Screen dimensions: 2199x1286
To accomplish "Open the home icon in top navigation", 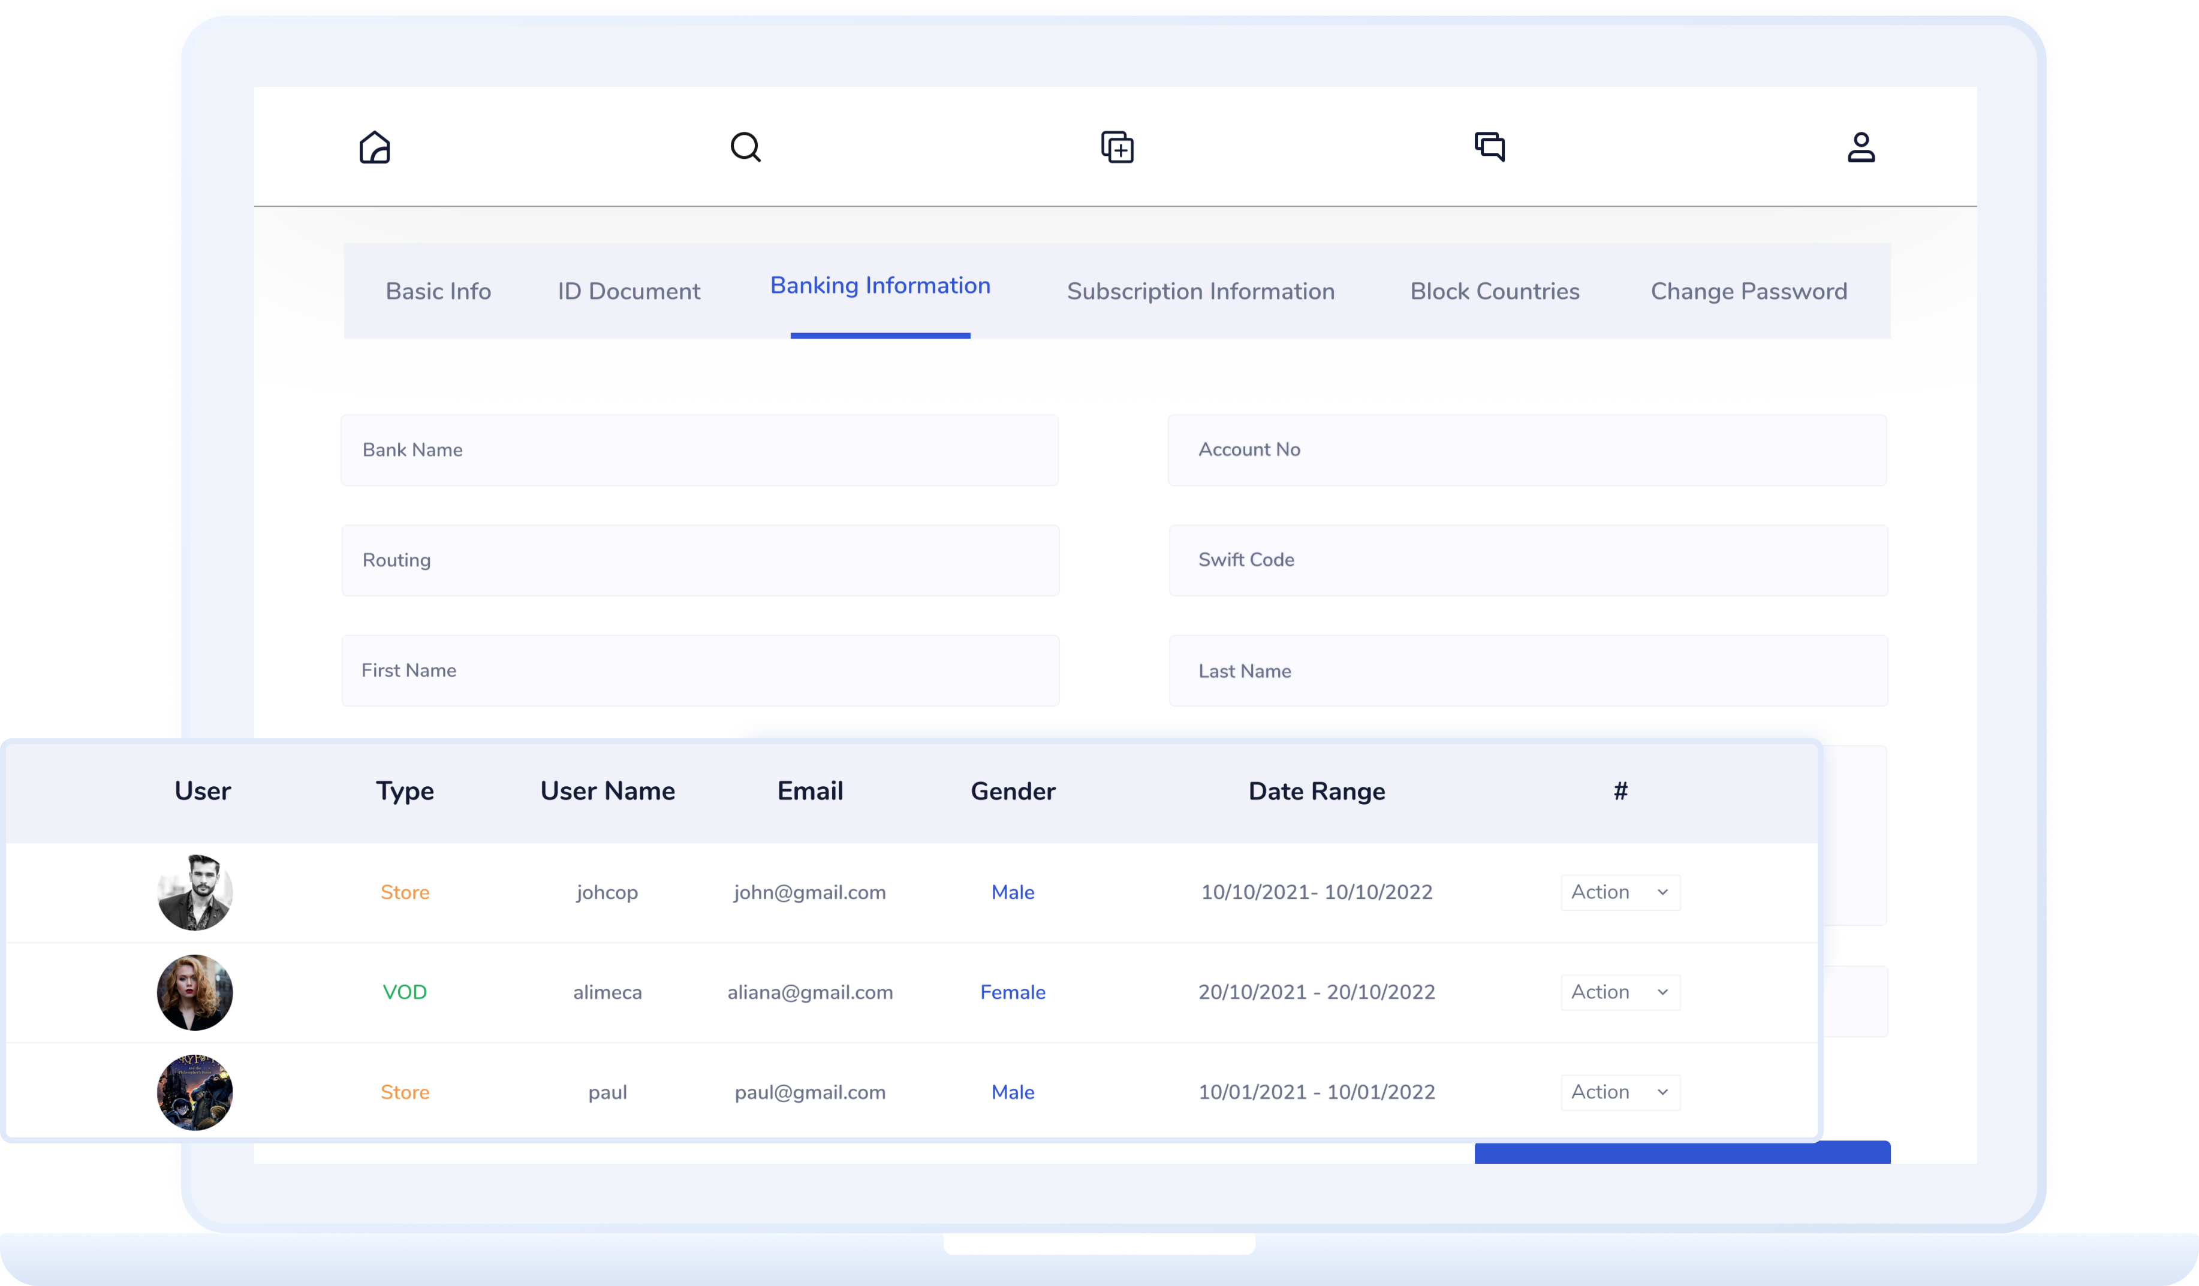I will (x=374, y=147).
